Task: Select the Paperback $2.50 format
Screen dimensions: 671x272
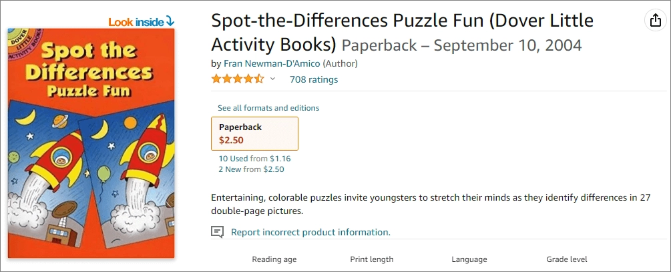Action: point(254,133)
